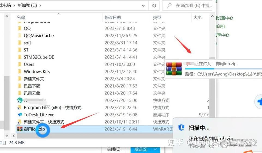Click the vertical scrollbar up arrow of file list
The image size is (262, 153).
(x=212, y=16)
